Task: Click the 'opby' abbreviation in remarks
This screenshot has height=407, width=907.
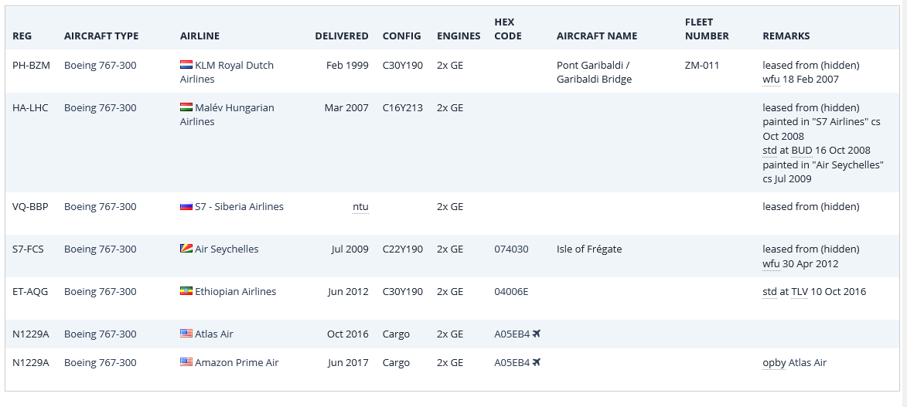Action: click(774, 363)
